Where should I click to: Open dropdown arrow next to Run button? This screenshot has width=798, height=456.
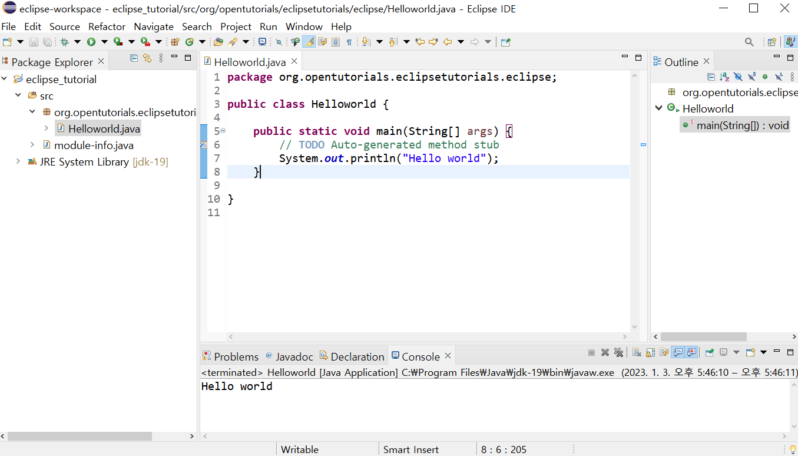104,42
